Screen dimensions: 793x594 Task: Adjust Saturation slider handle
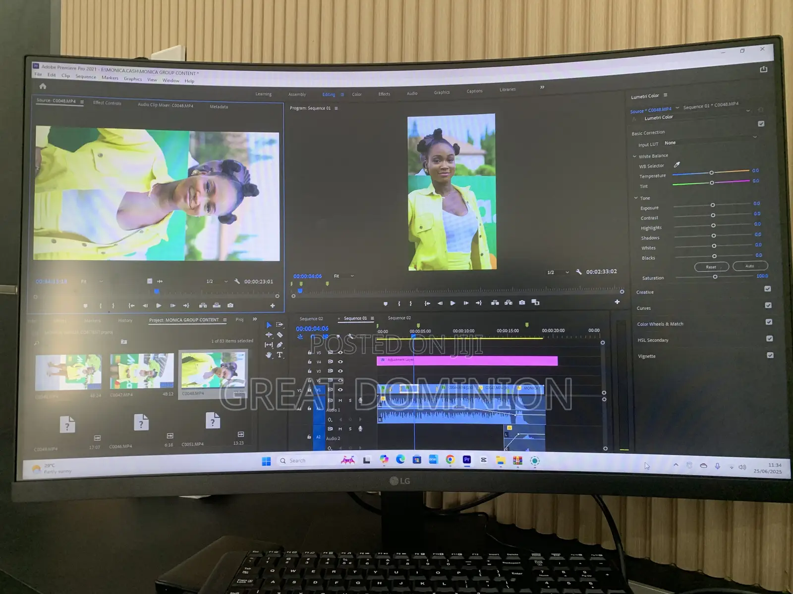(715, 277)
